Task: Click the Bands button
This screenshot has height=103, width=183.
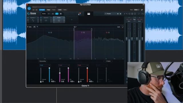Action: pyautogui.click(x=108, y=61)
